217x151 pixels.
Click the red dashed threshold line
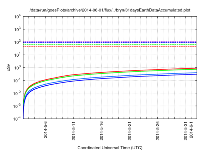(110, 46)
